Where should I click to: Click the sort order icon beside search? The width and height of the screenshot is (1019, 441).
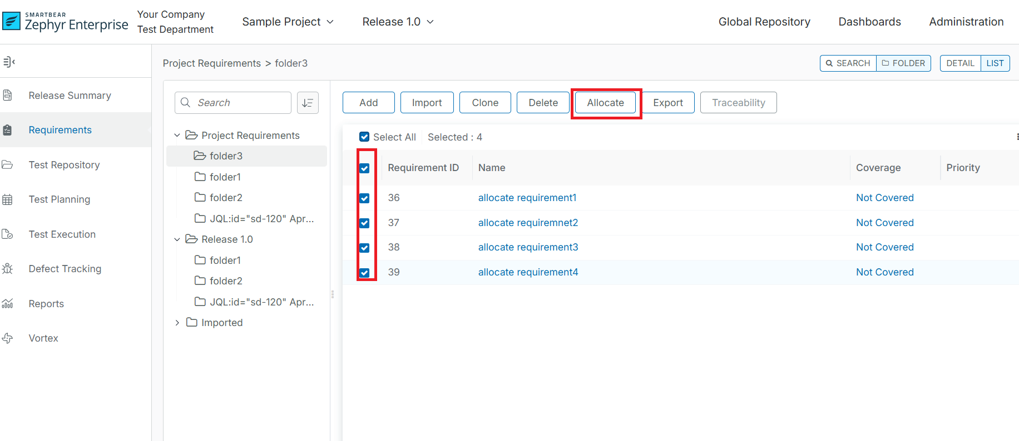tap(308, 103)
